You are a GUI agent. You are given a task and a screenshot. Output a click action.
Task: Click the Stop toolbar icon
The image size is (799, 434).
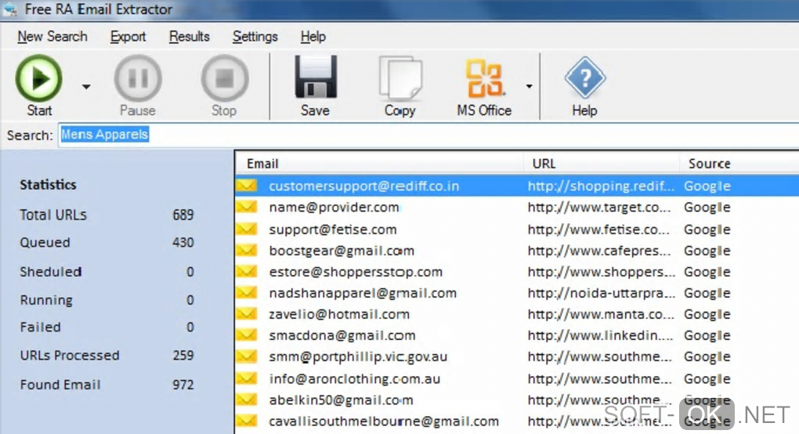tap(224, 78)
